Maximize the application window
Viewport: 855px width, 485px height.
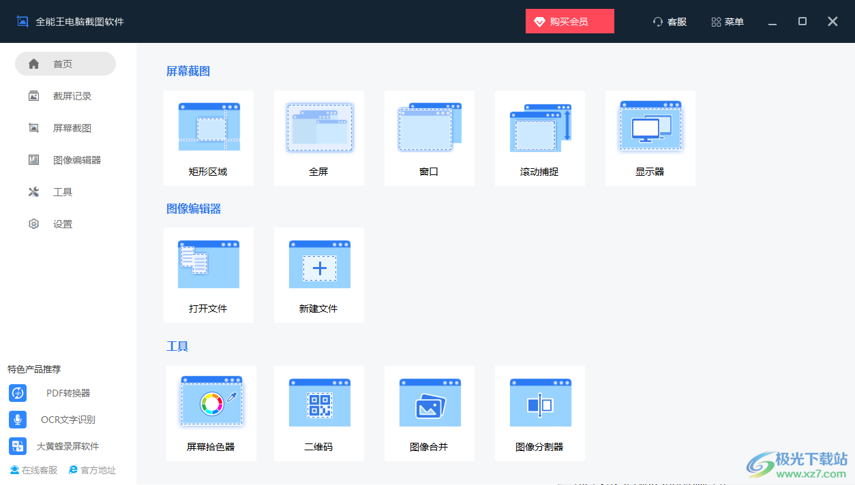coord(802,22)
